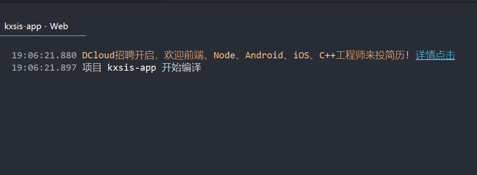Click the 开始编译 text
This screenshot has width=477, height=175.
(x=181, y=68)
